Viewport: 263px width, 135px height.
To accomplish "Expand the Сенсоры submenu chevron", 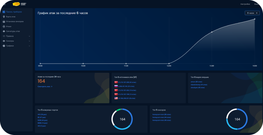I will tap(29, 41).
